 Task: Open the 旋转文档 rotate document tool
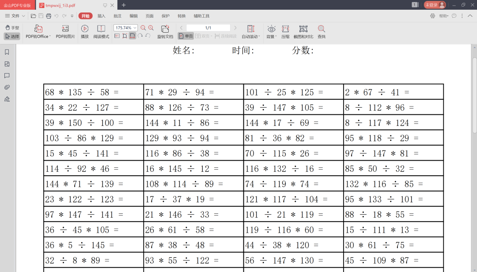click(165, 29)
